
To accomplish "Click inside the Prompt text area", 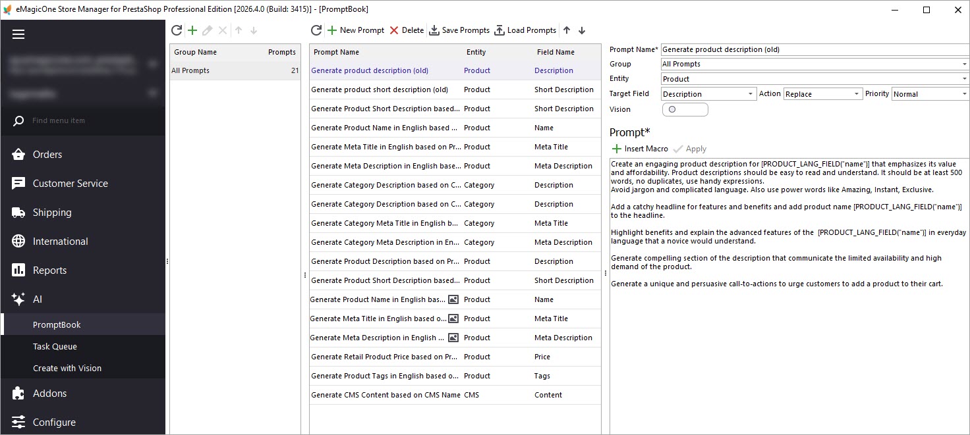I will pos(789,296).
